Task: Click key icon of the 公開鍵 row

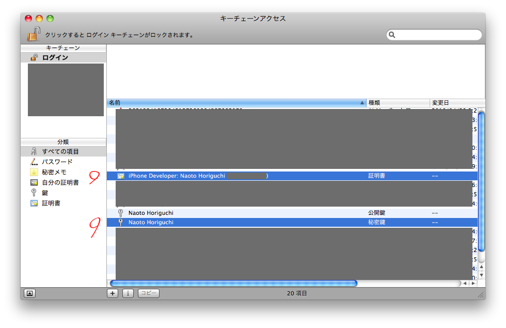Action: 121,213
